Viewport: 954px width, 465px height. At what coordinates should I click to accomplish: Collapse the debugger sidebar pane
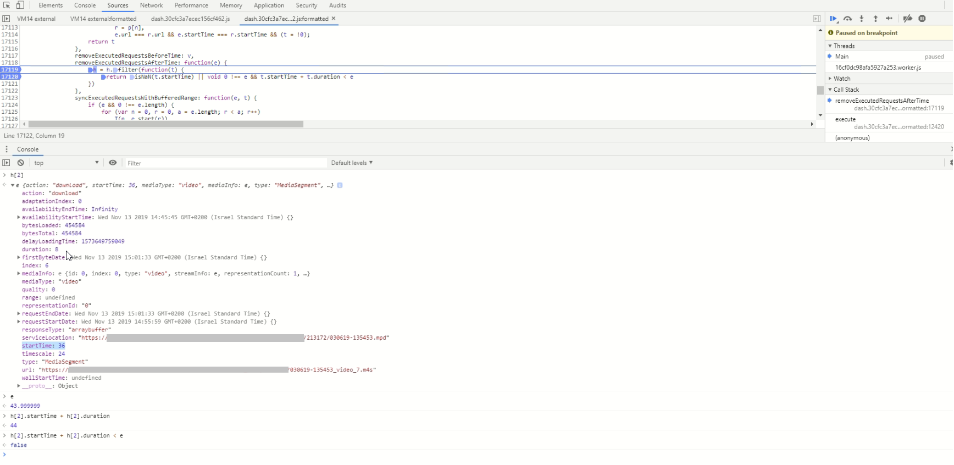coord(817,19)
